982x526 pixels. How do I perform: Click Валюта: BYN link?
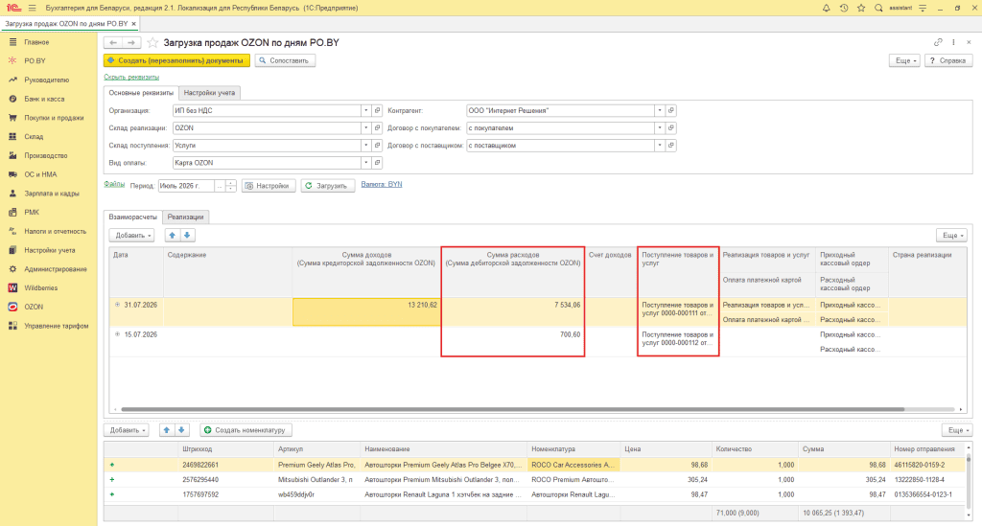[382, 185]
